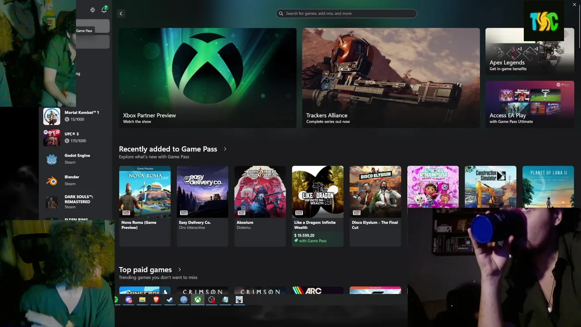
Task: Open the Minecraft cover under Top paid games
Action: pos(145,290)
